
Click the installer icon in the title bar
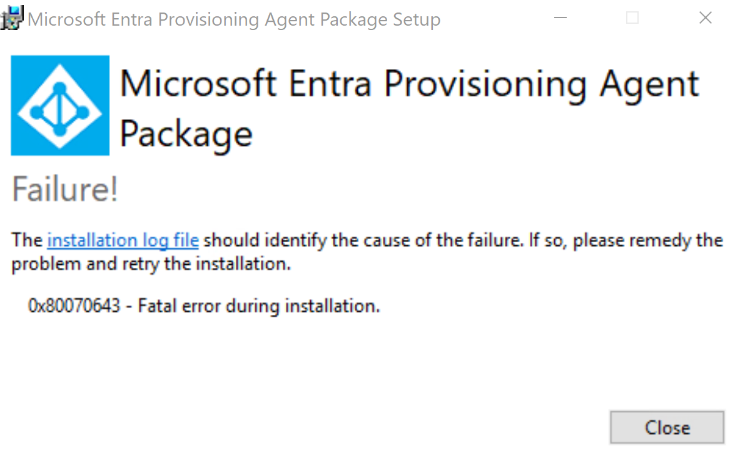(12, 18)
